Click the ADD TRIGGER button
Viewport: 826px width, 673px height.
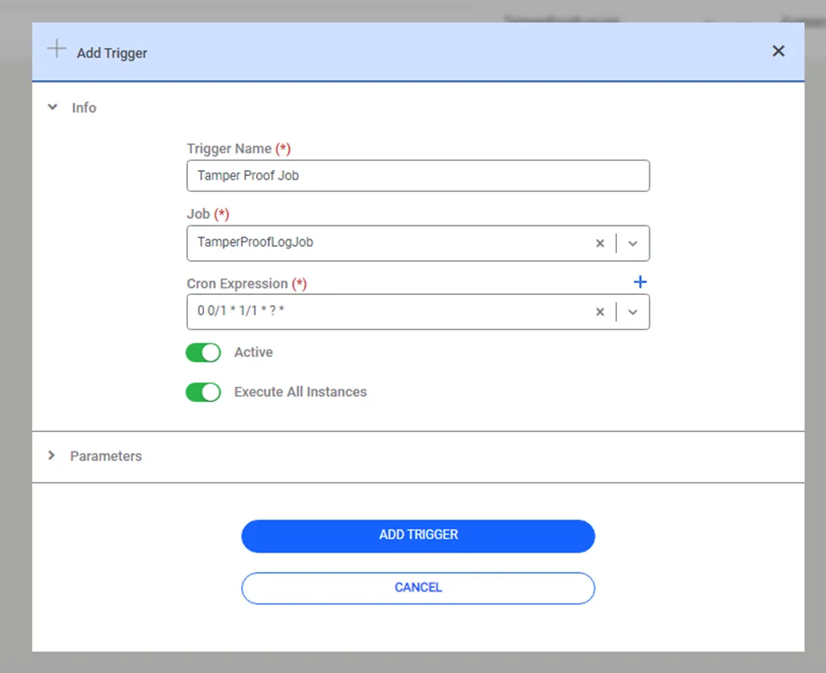(418, 536)
